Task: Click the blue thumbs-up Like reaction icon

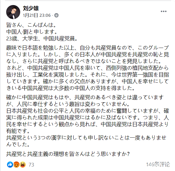Action: coord(10,165)
